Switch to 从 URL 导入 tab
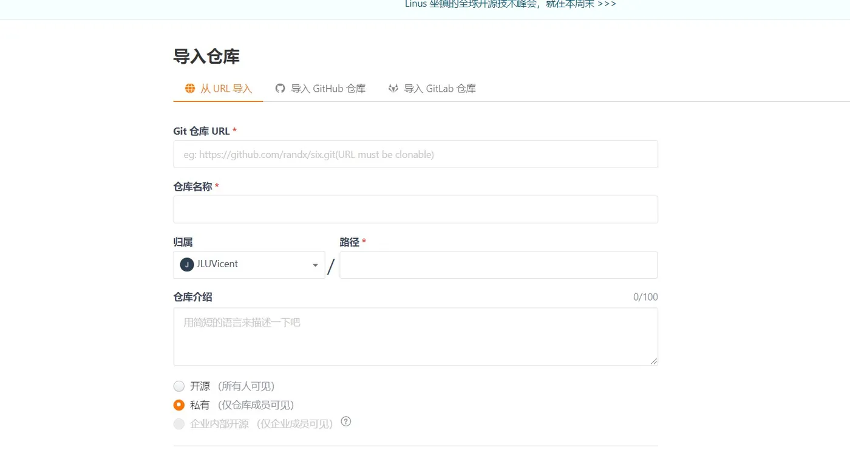This screenshot has width=850, height=450. (219, 89)
